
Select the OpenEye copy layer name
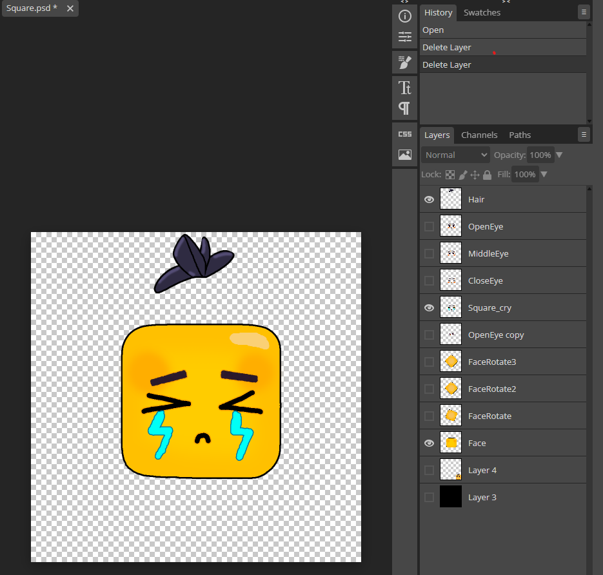coord(496,335)
